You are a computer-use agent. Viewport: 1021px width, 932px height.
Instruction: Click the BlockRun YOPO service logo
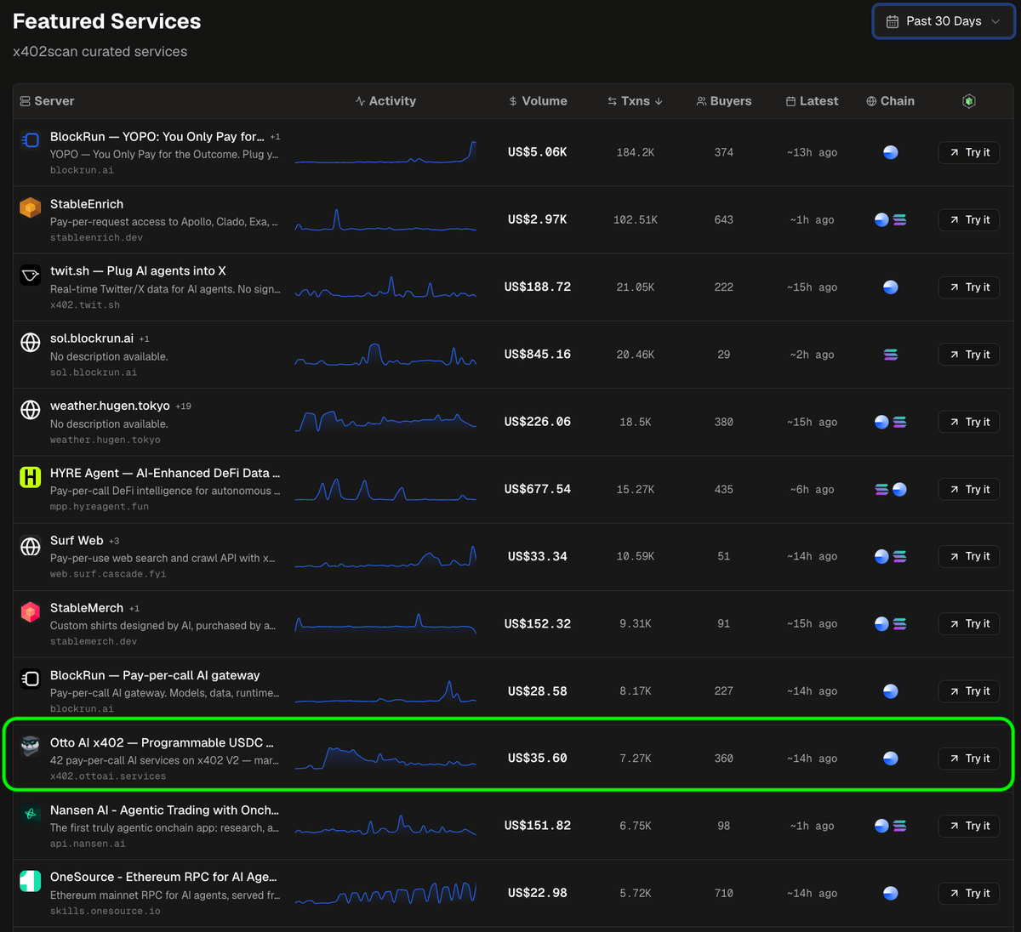coord(31,140)
